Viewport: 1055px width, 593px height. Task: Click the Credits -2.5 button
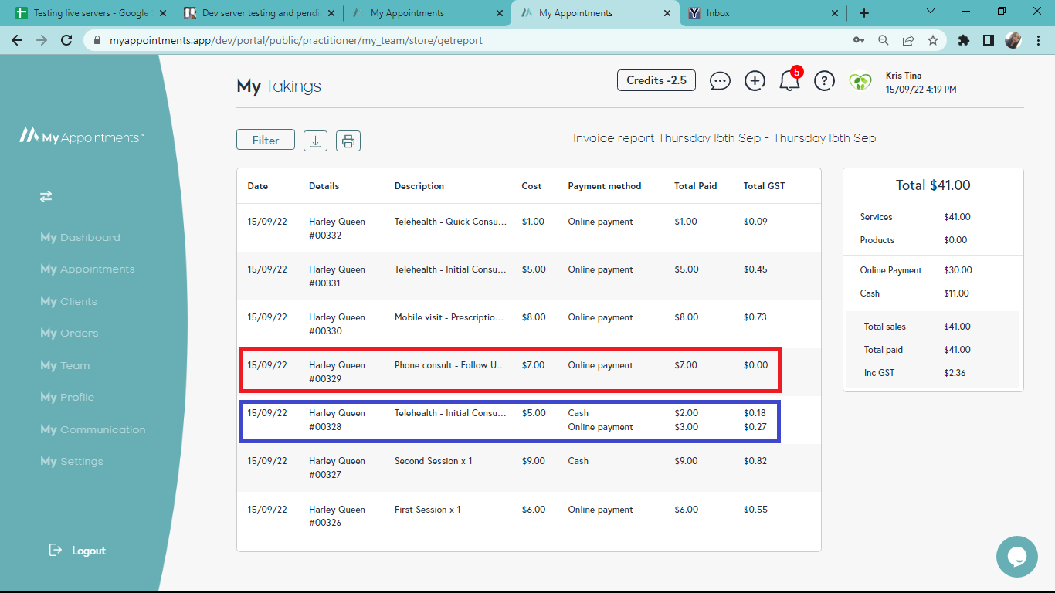point(656,80)
